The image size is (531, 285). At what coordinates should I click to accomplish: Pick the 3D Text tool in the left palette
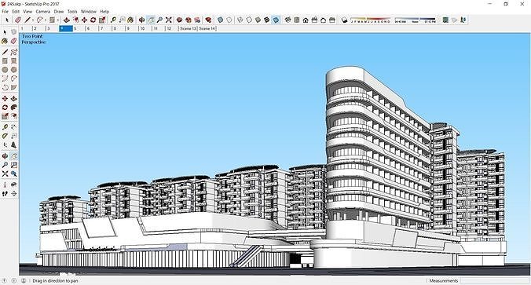[13, 145]
